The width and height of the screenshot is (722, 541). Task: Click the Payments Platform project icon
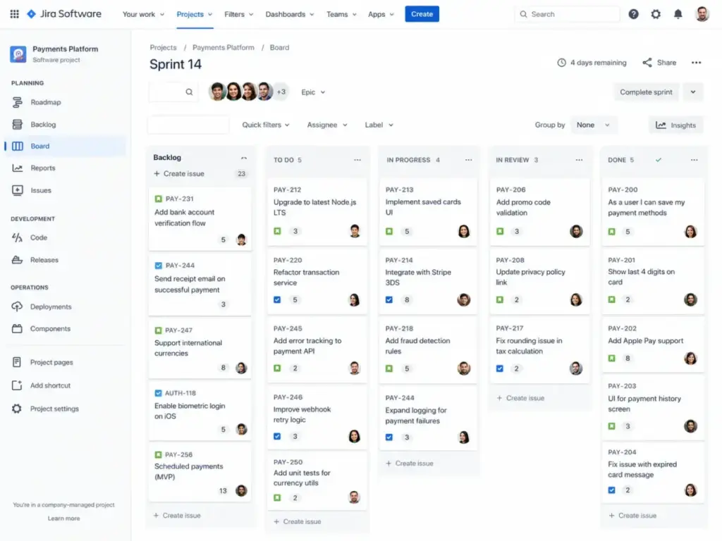18,54
